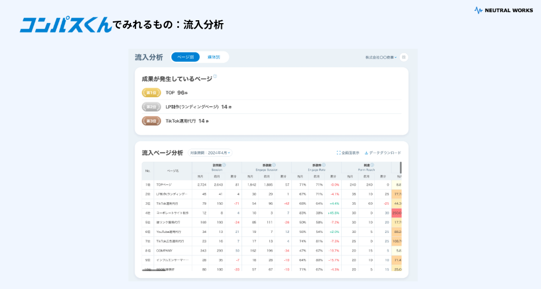Image resolution: width=541 pixels, height=289 pixels.
Task: Click info icon next to Engage Rate header
Action: (x=324, y=165)
